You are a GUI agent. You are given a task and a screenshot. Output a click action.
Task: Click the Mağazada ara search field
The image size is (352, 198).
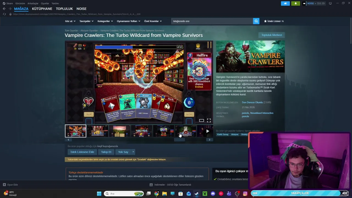[x=212, y=21]
